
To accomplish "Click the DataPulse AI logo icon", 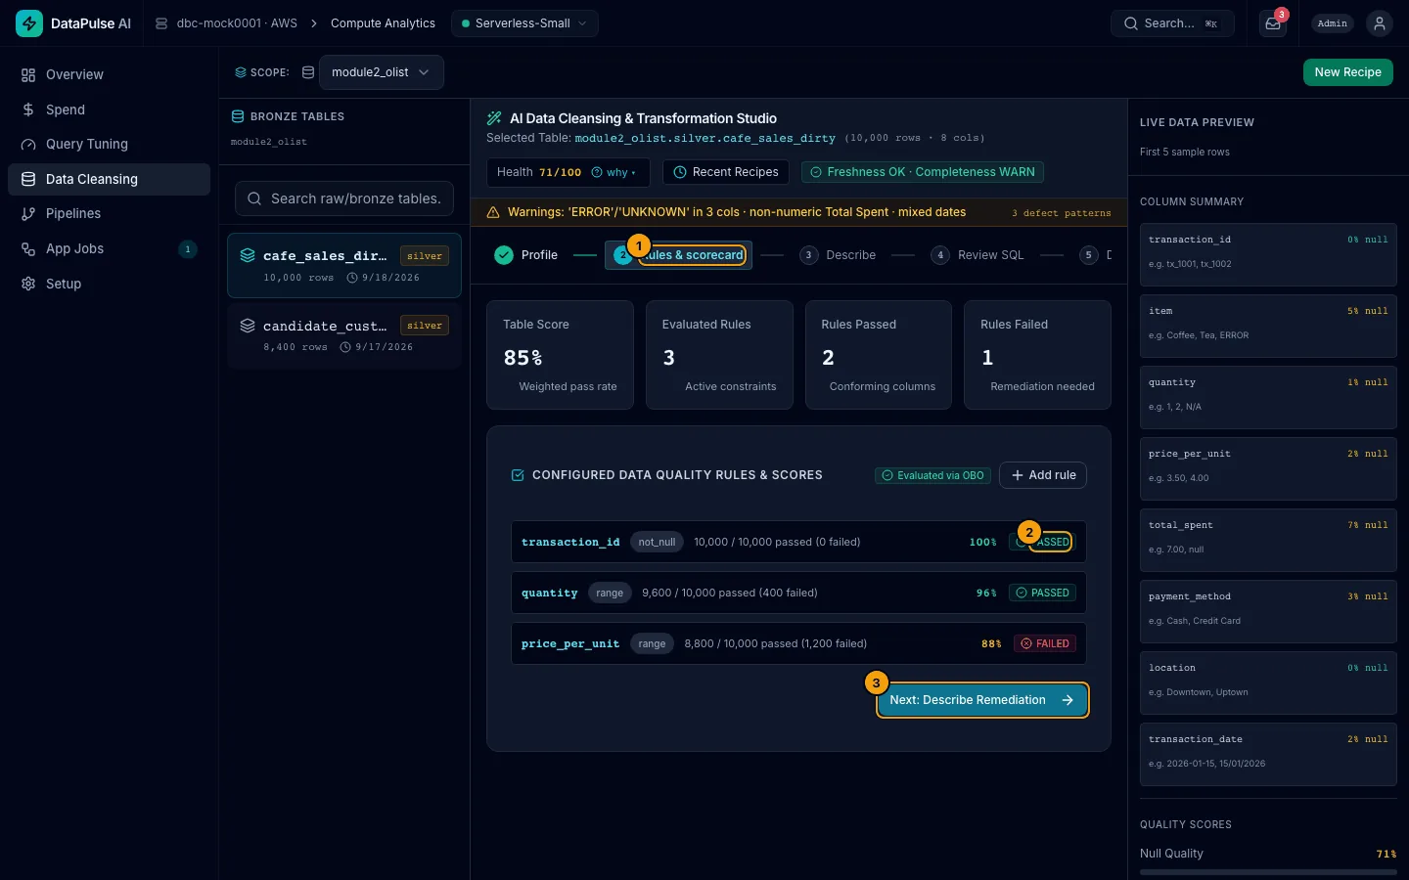I will coord(29,23).
